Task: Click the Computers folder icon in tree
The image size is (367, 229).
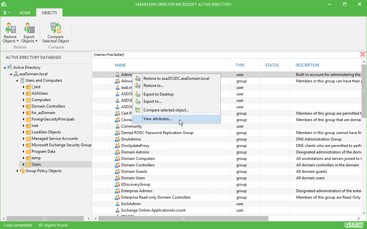Action: pyautogui.click(x=28, y=100)
